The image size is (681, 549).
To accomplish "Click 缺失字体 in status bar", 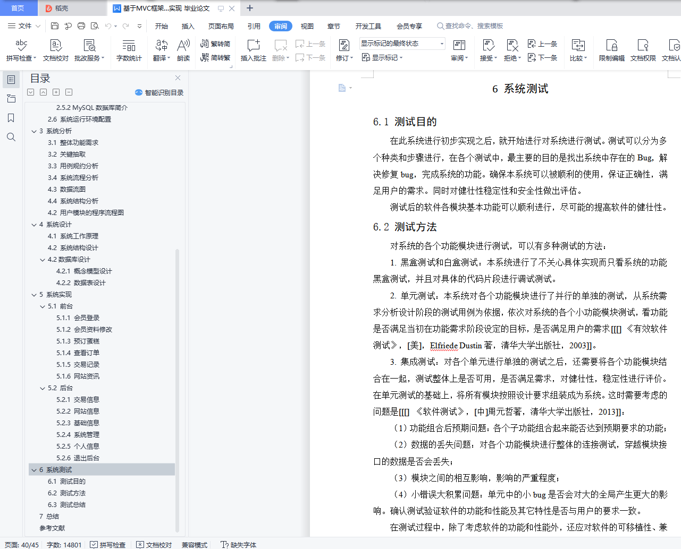I will 239,545.
